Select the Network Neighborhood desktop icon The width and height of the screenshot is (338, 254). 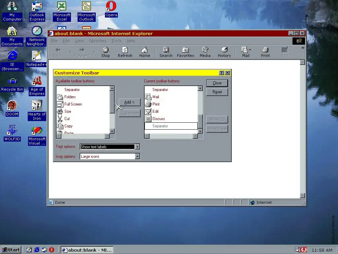click(37, 36)
